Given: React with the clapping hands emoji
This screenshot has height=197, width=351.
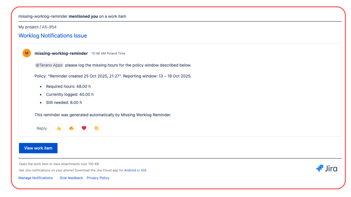Looking at the screenshot, I should (x=96, y=128).
